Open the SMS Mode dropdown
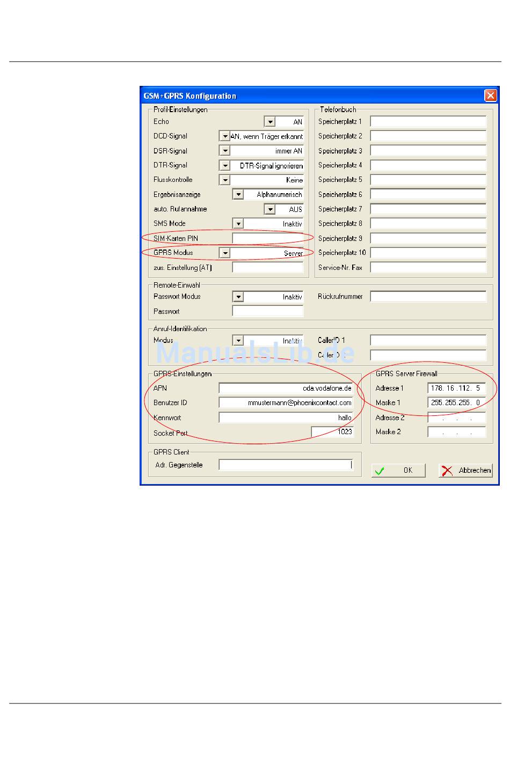 [238, 224]
